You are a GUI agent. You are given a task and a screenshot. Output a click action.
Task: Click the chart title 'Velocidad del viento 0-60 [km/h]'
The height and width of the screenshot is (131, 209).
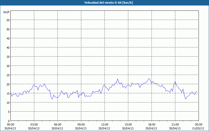pos(109,3)
